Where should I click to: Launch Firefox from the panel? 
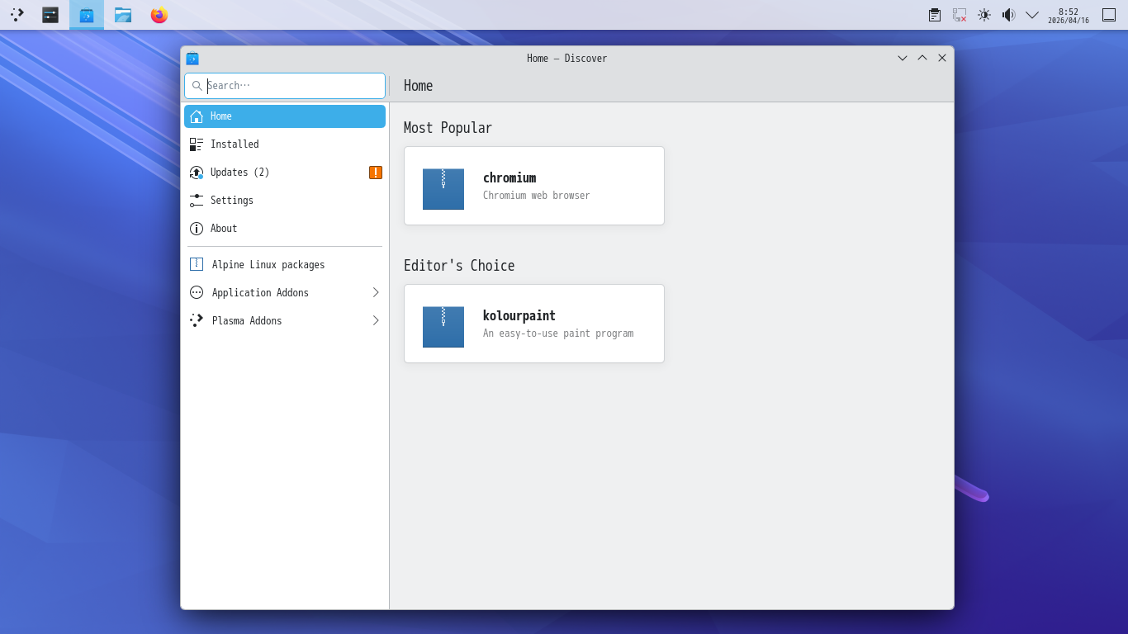click(159, 15)
